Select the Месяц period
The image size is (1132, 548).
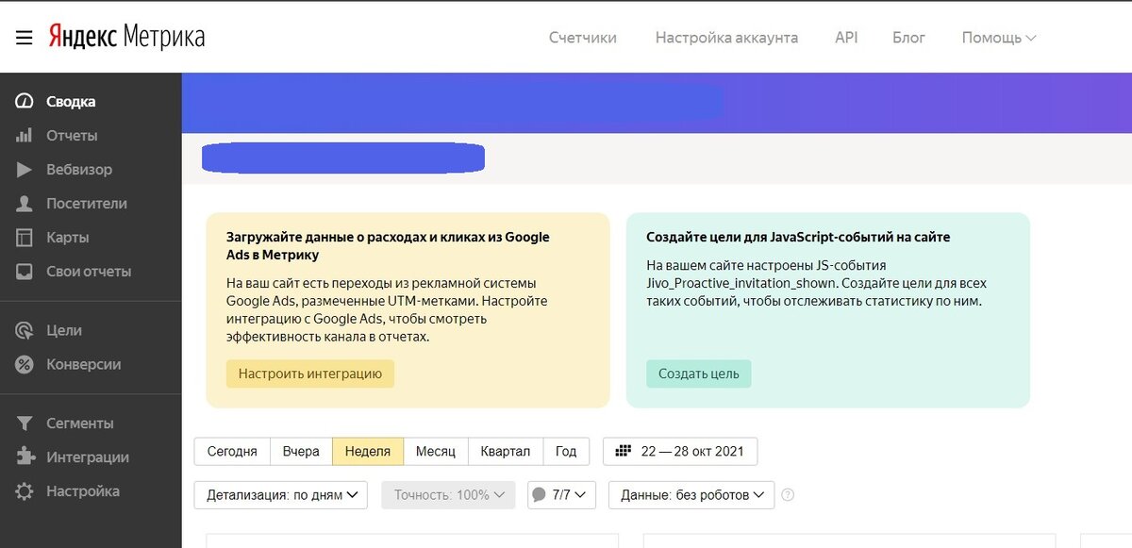436,452
